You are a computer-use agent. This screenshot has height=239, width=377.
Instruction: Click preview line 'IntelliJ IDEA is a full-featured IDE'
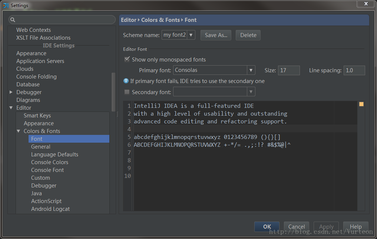(x=194, y=106)
